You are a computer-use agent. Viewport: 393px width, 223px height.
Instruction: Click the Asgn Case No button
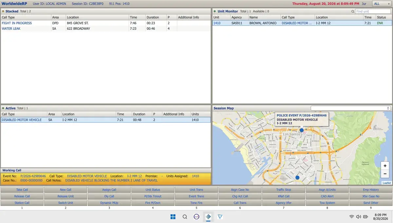click(240, 190)
